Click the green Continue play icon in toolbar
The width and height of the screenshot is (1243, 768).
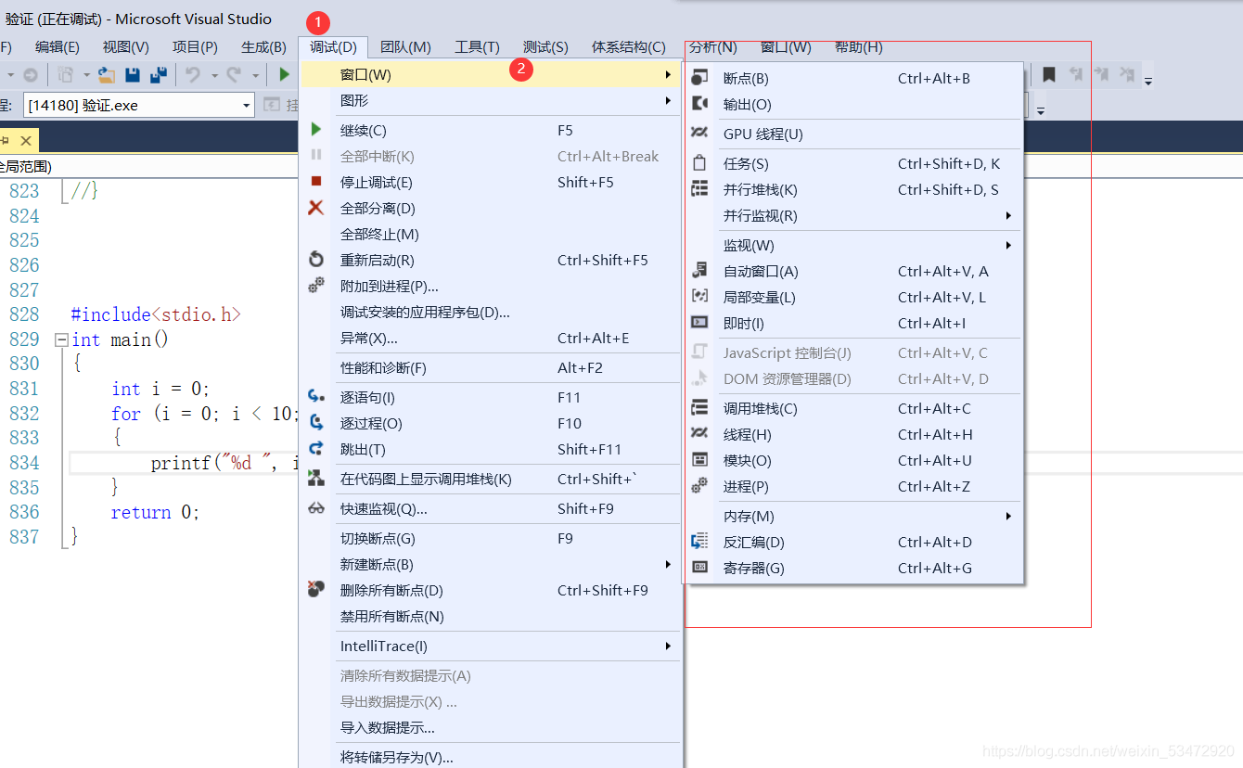[284, 75]
